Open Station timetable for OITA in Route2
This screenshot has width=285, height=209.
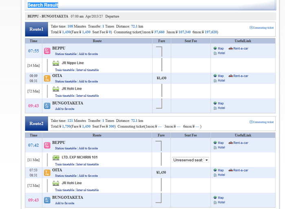click(x=66, y=176)
